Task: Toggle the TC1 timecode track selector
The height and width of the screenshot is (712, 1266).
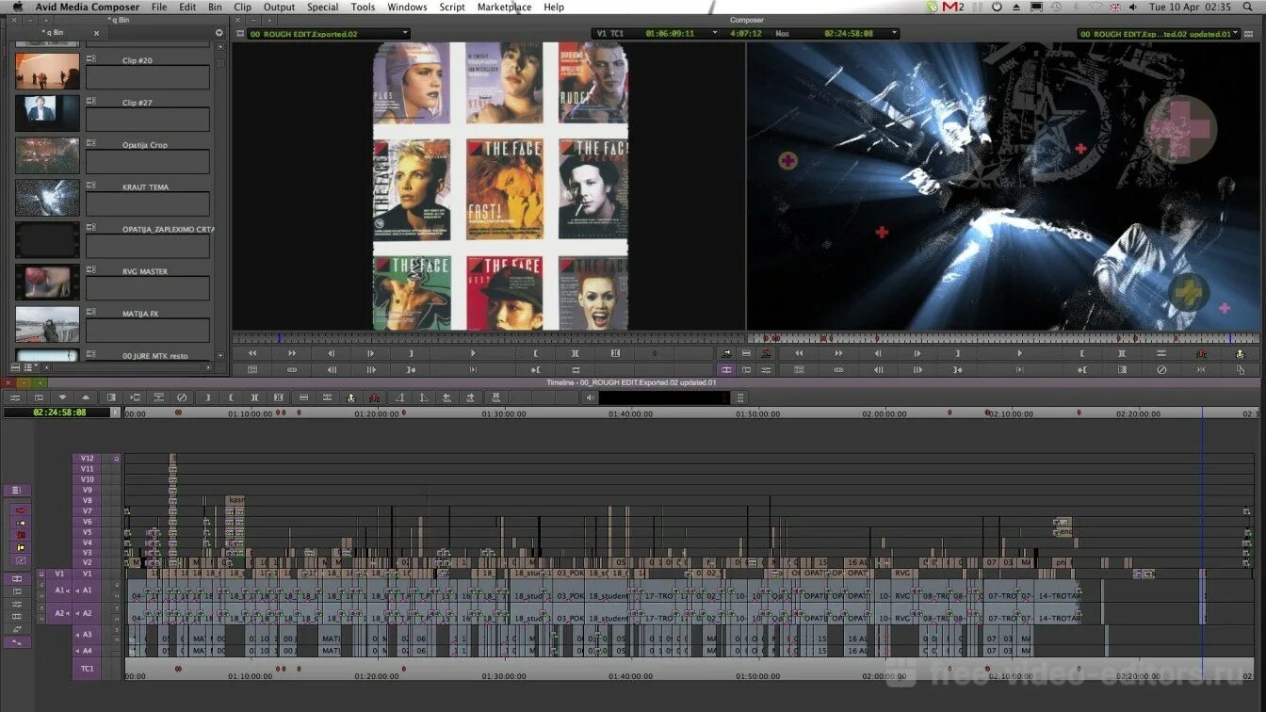Action: 87,668
